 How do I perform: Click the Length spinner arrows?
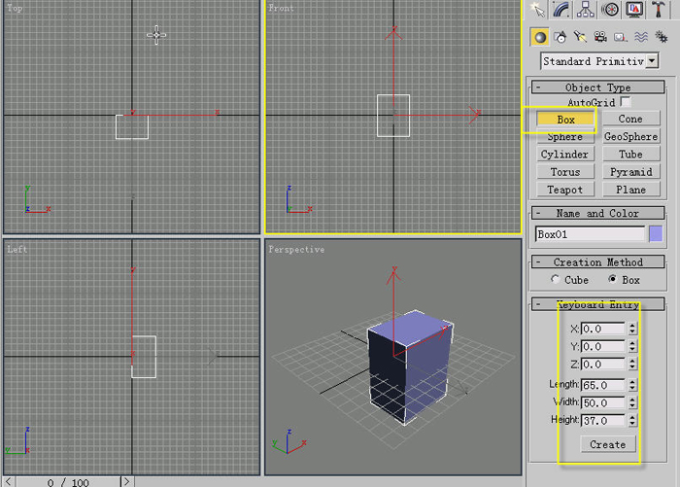coord(632,385)
